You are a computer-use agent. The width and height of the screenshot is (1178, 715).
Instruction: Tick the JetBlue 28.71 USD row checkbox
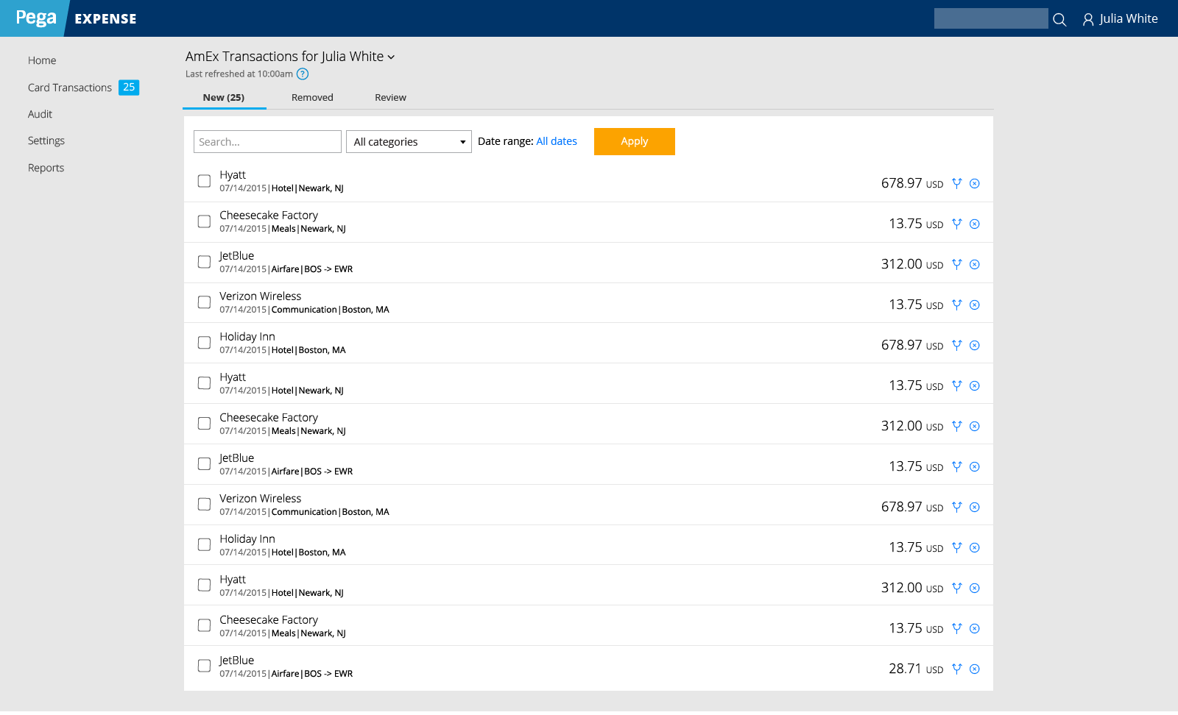pyautogui.click(x=204, y=666)
